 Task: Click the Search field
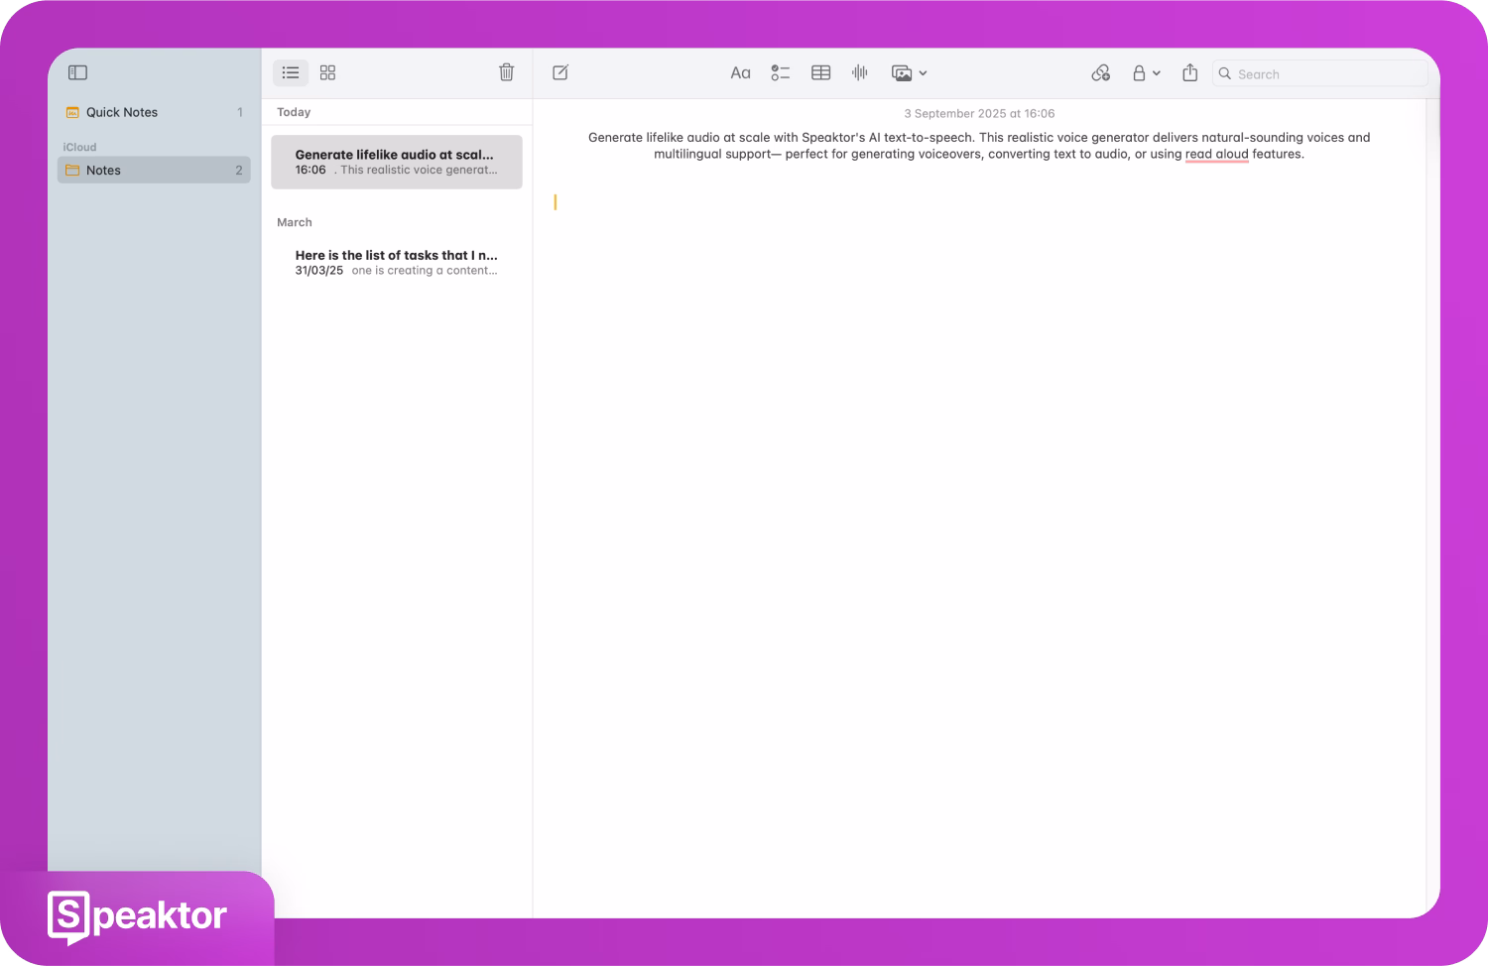click(x=1324, y=73)
